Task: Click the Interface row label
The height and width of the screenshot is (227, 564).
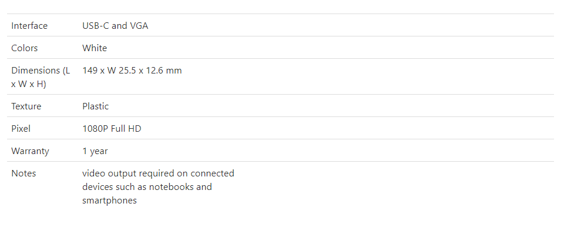Action: (x=29, y=26)
